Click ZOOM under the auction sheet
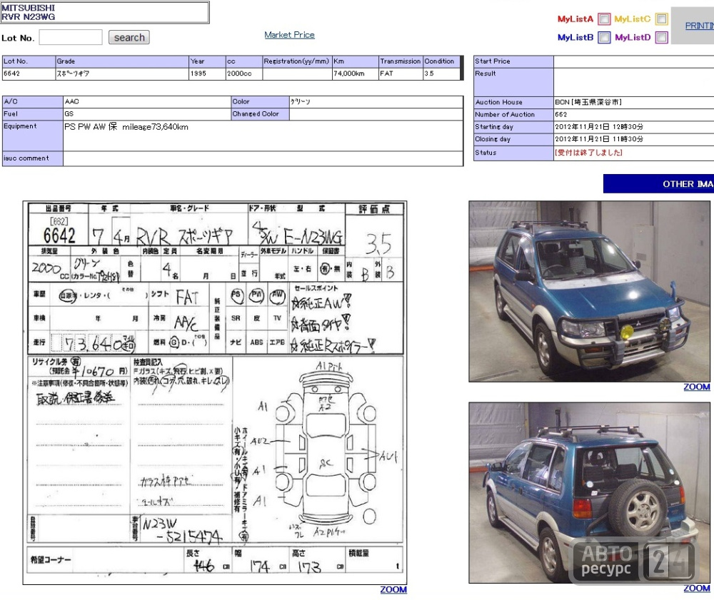 coord(393,589)
